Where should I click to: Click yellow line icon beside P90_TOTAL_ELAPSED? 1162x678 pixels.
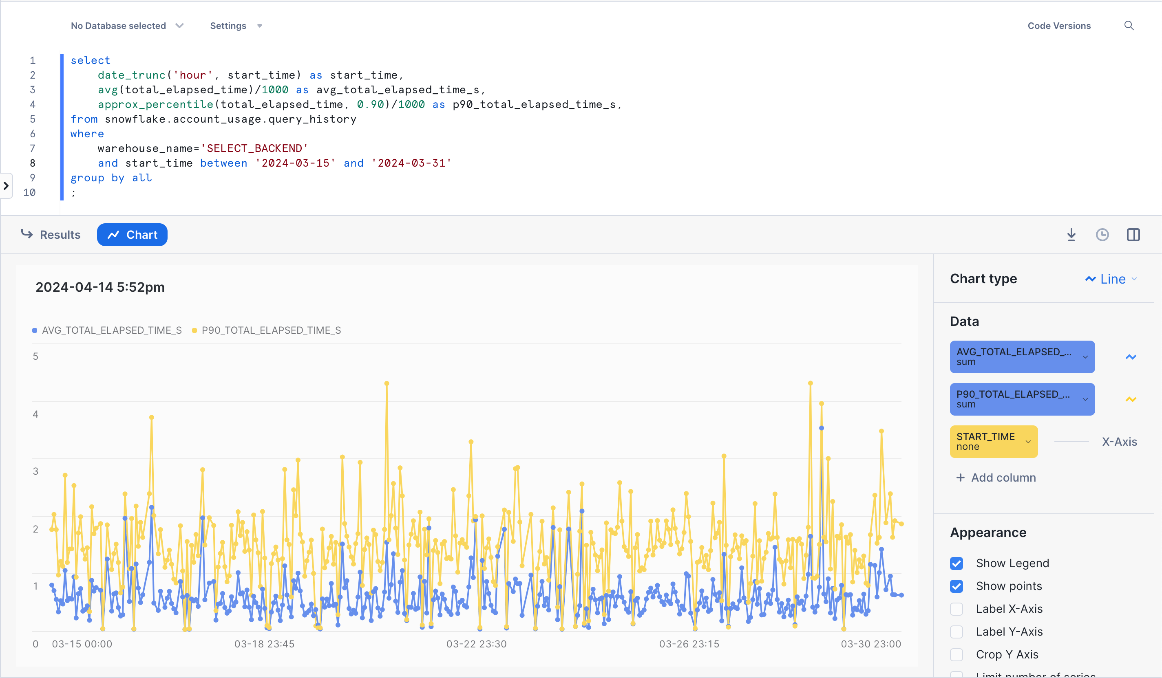coord(1131,399)
